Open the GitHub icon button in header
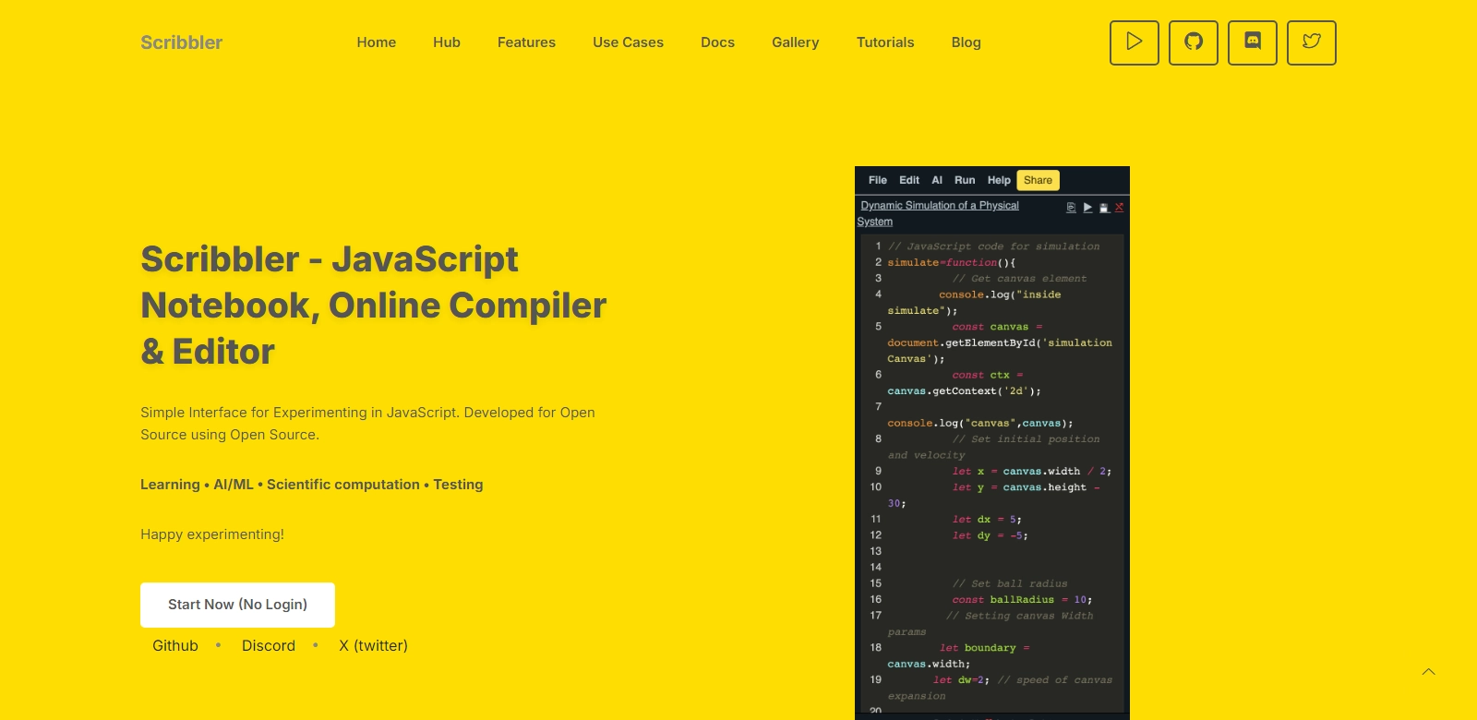This screenshot has height=720, width=1477. [1193, 42]
